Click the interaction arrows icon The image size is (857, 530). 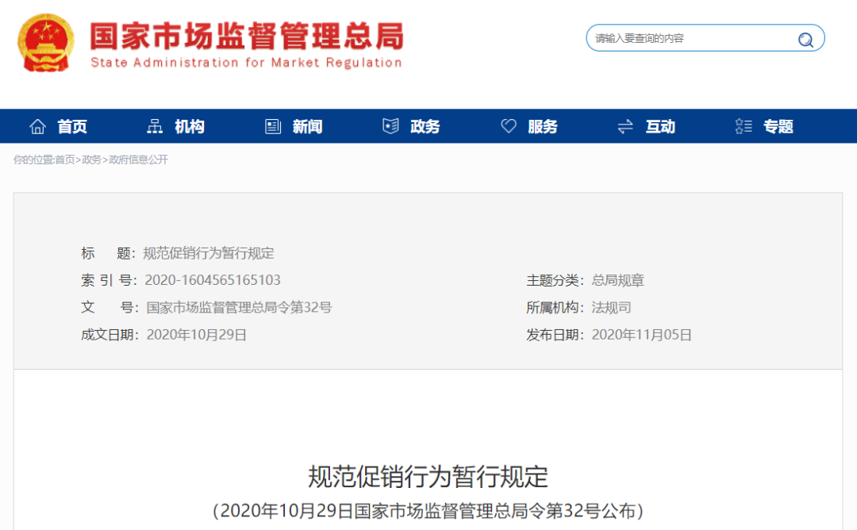coord(625,126)
